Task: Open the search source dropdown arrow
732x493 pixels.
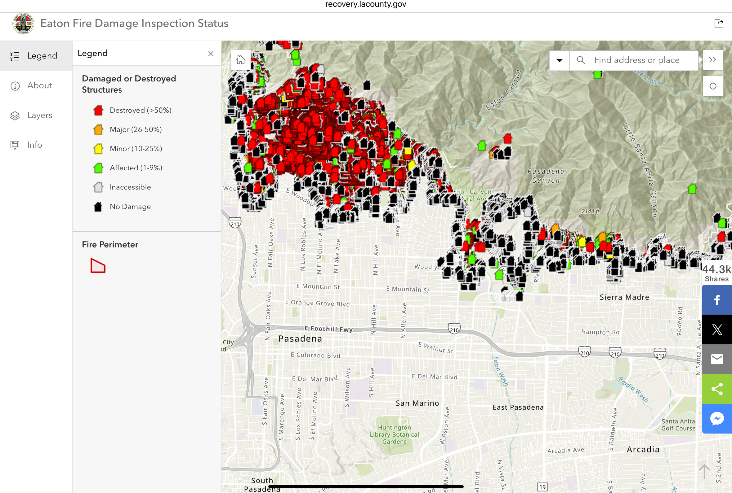Action: (560, 60)
